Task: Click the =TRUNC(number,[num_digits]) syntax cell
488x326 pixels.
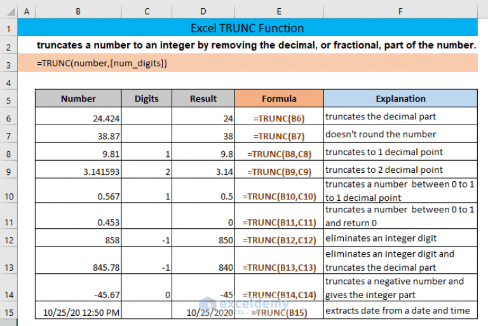Action: click(247, 63)
